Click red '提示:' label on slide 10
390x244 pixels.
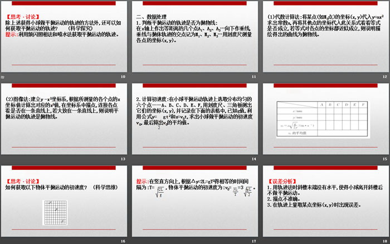[12, 35]
